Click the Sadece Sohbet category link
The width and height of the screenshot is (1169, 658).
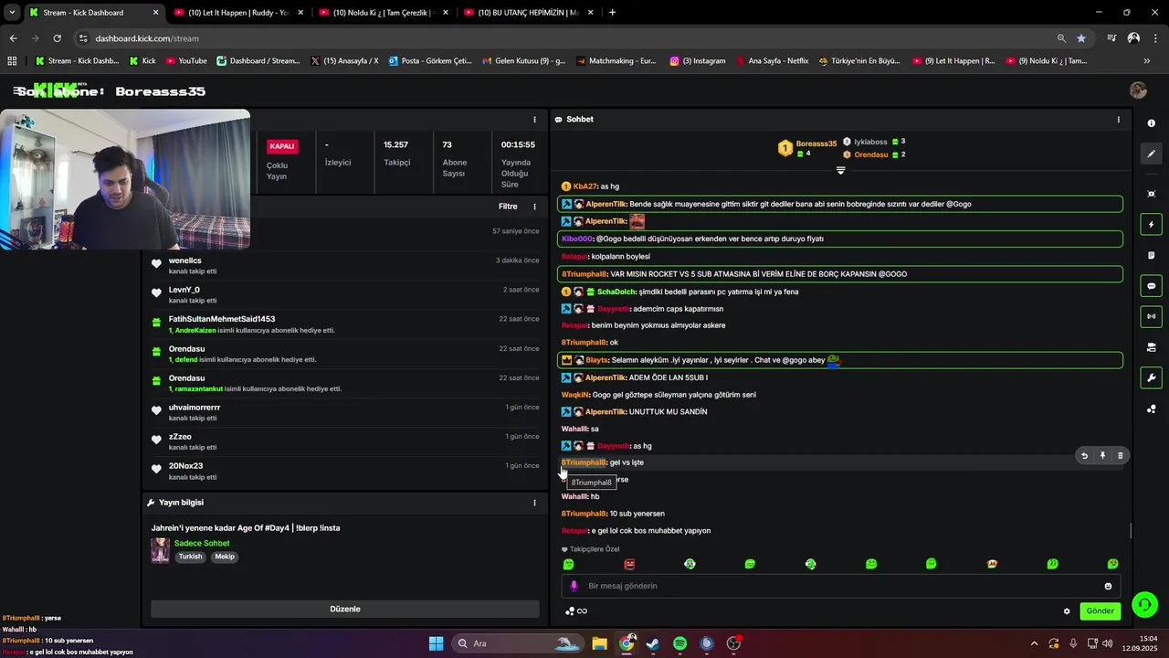[202, 544]
